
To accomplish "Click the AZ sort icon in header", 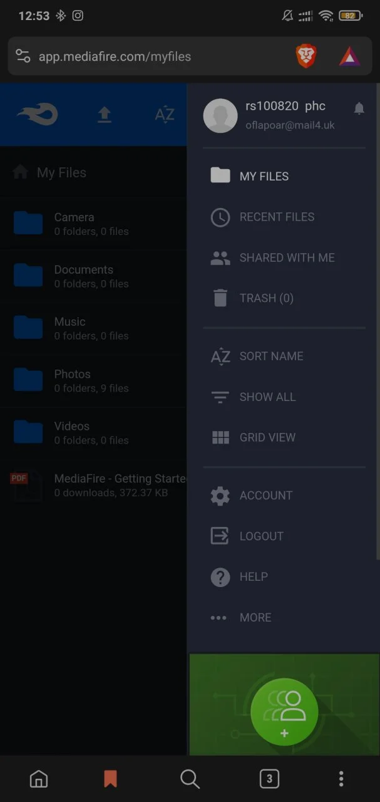I will 165,115.
